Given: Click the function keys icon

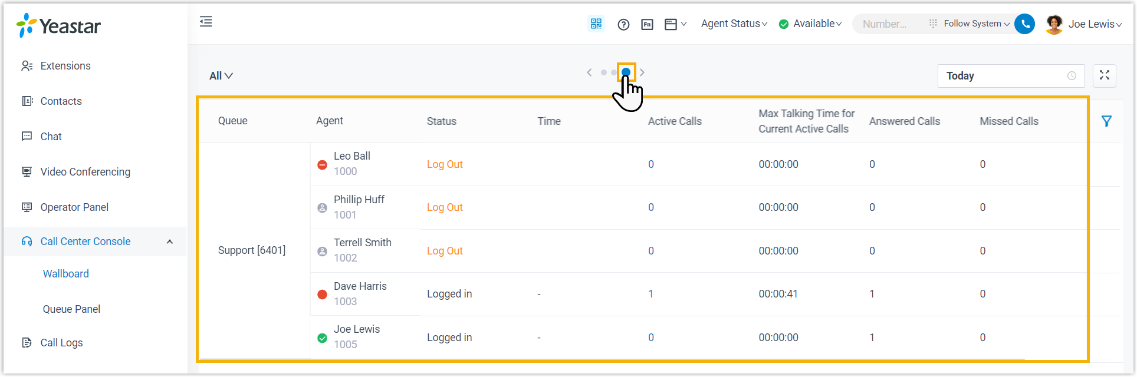Looking at the screenshot, I should (x=647, y=24).
